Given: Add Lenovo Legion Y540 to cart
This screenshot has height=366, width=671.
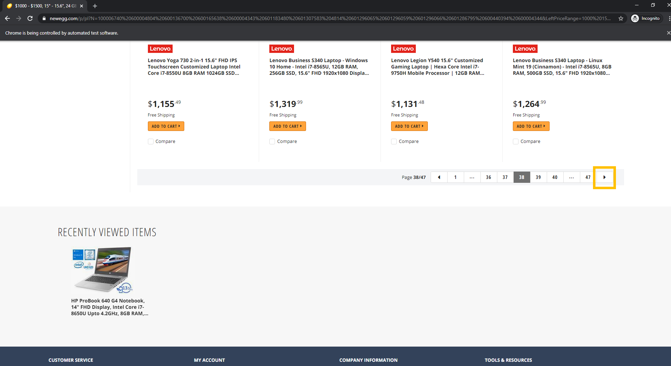Looking at the screenshot, I should 409,126.
